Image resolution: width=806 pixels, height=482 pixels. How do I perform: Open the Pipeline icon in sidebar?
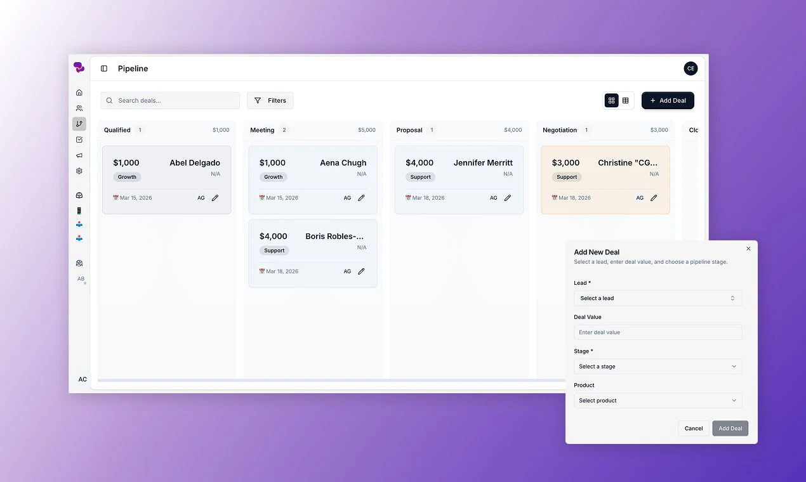79,124
